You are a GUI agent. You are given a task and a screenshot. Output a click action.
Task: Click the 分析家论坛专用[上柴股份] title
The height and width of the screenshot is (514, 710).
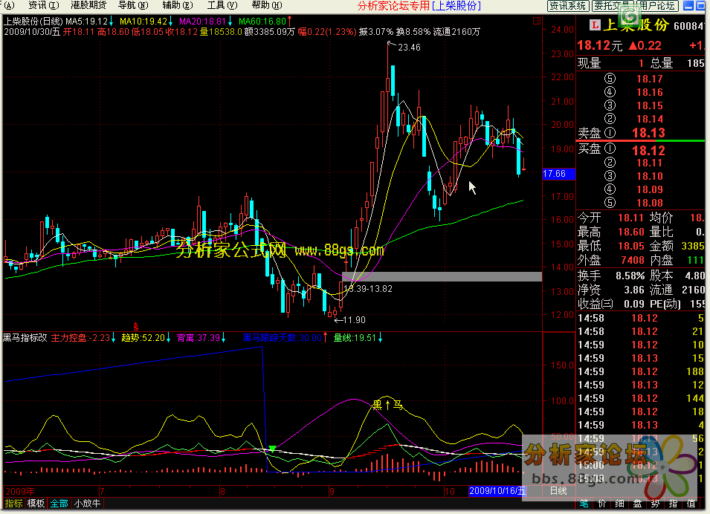419,6
